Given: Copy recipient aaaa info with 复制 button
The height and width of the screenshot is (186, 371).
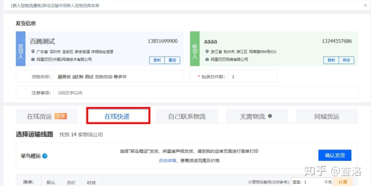Looking at the screenshot, I should point(331,60).
